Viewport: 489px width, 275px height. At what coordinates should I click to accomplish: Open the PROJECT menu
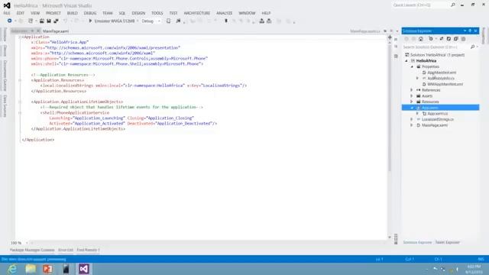pyautogui.click(x=53, y=13)
